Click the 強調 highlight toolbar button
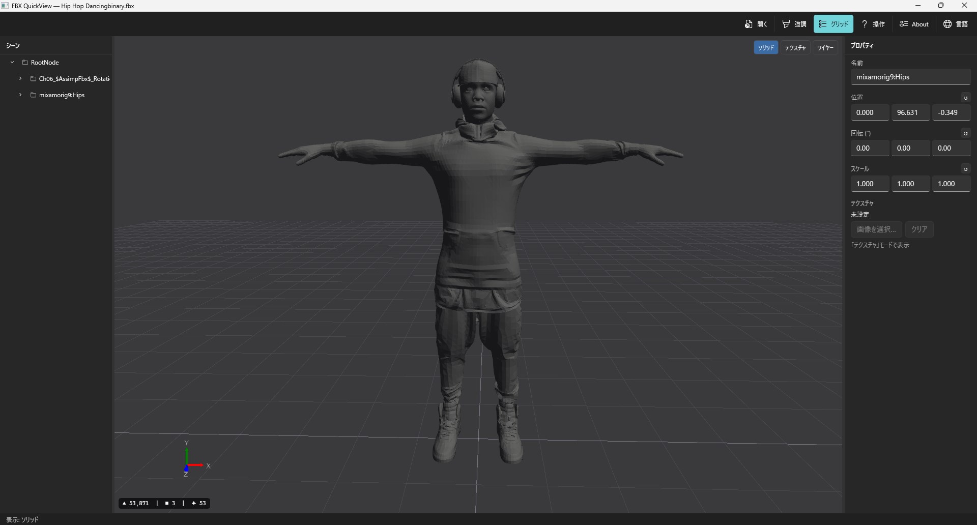Screen dimensions: 977x525 pos(794,24)
